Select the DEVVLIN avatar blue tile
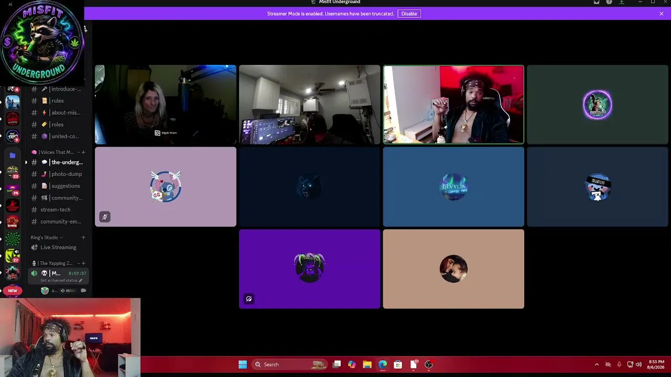The height and width of the screenshot is (377, 671). (x=453, y=187)
